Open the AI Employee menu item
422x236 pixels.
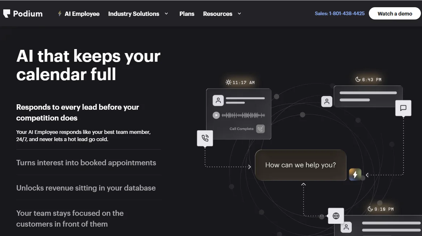(x=82, y=14)
